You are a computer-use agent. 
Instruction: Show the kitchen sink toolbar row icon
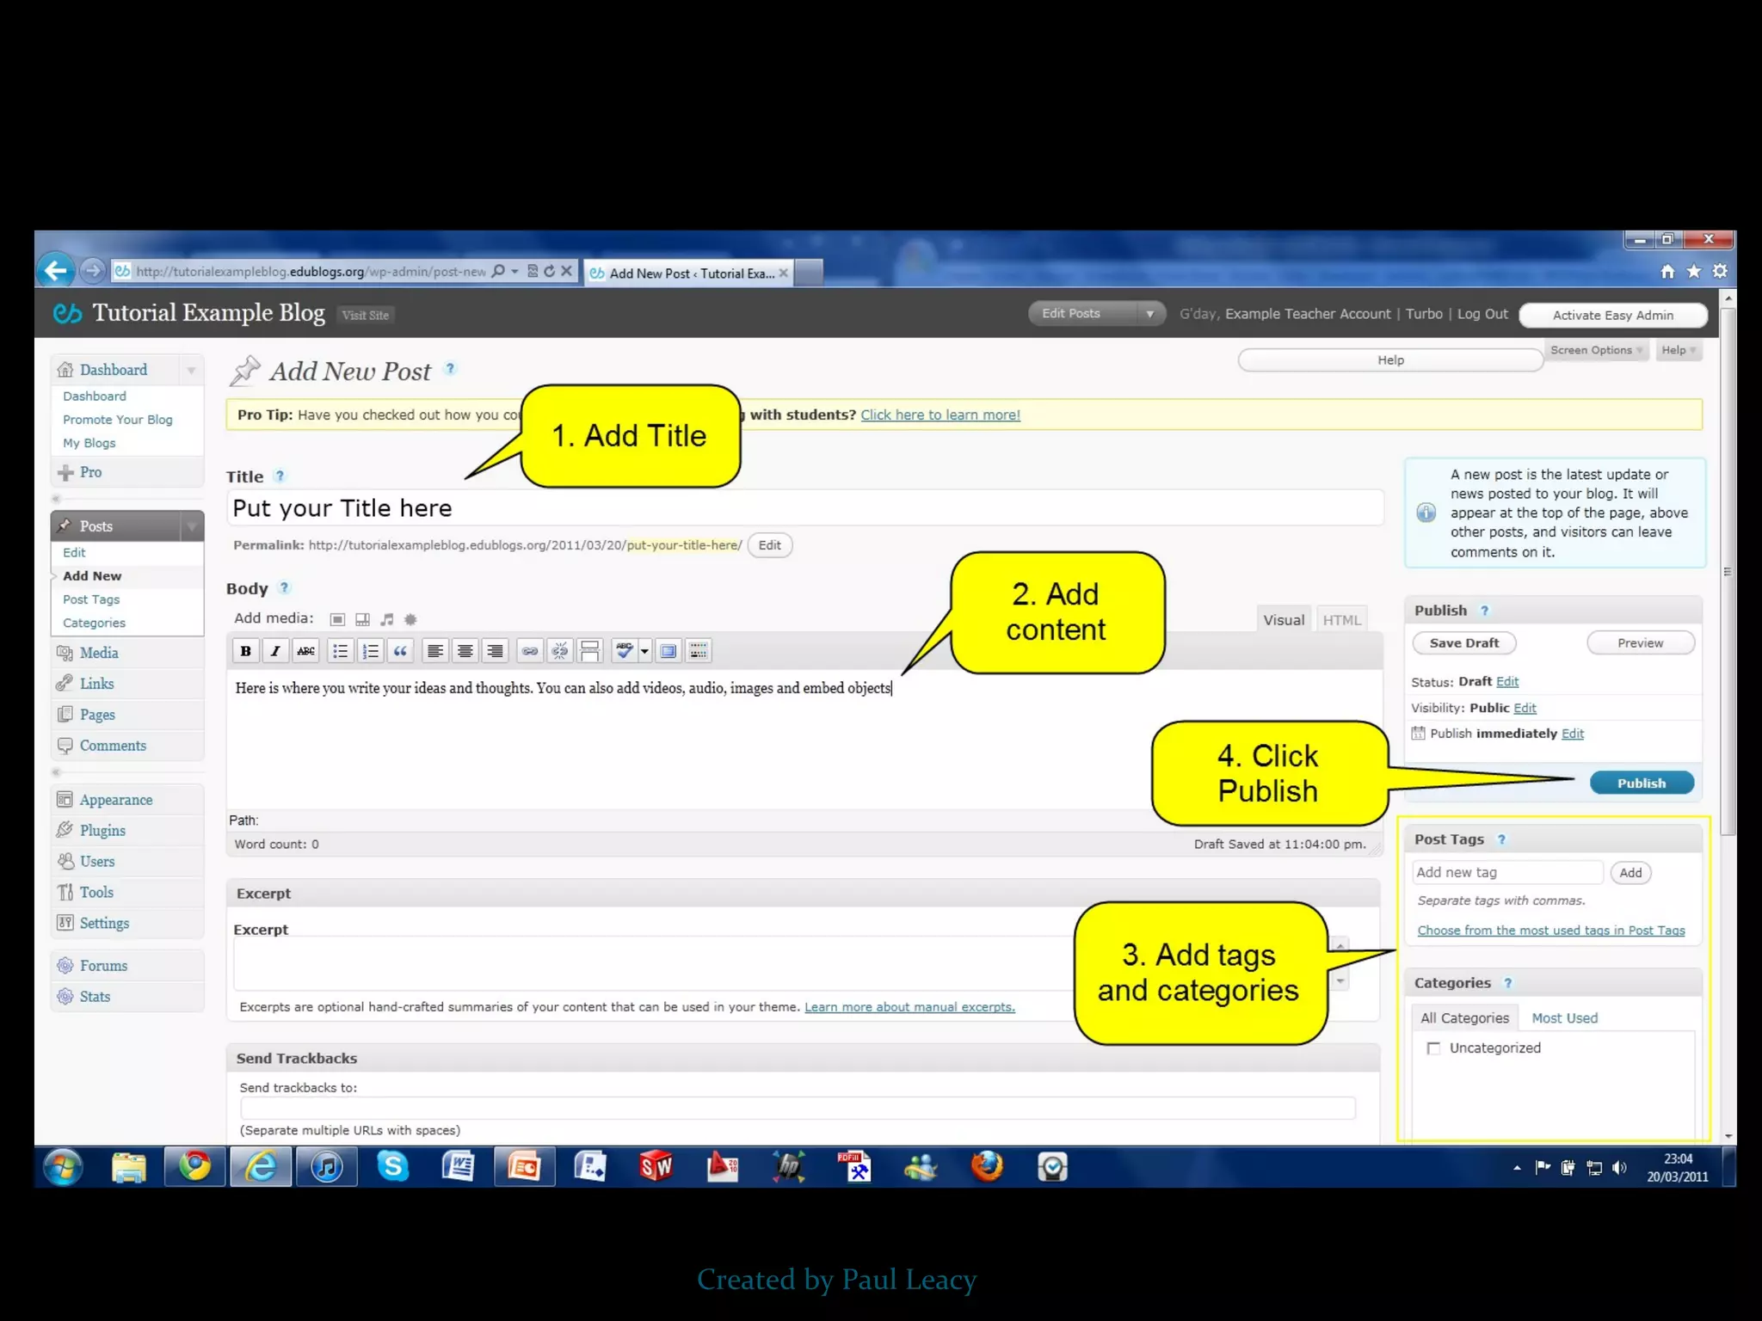[x=699, y=651]
